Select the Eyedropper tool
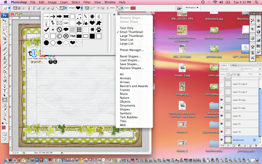The width and height of the screenshot is (262, 164). click(5, 110)
